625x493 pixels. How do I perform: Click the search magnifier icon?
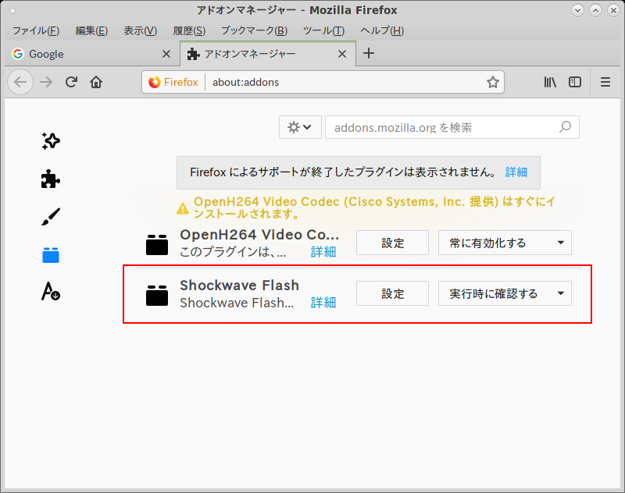[x=565, y=127]
